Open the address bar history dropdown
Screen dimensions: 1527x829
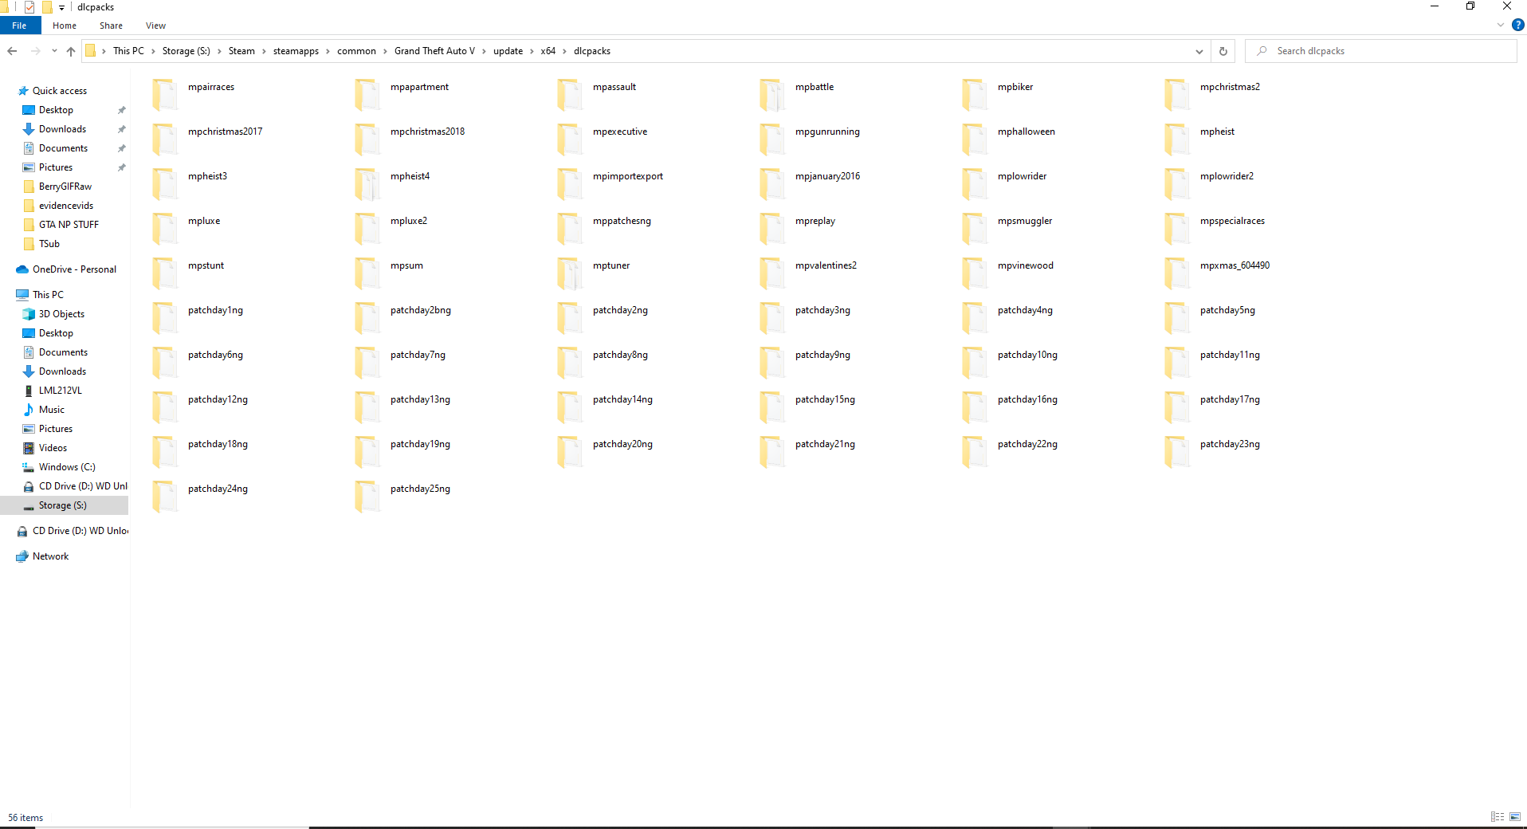pyautogui.click(x=1199, y=51)
